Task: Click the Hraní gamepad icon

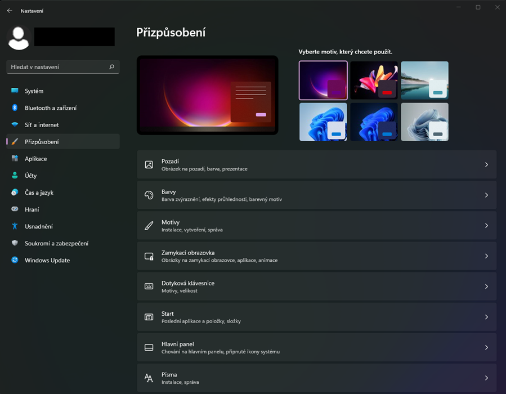Action: coord(15,209)
